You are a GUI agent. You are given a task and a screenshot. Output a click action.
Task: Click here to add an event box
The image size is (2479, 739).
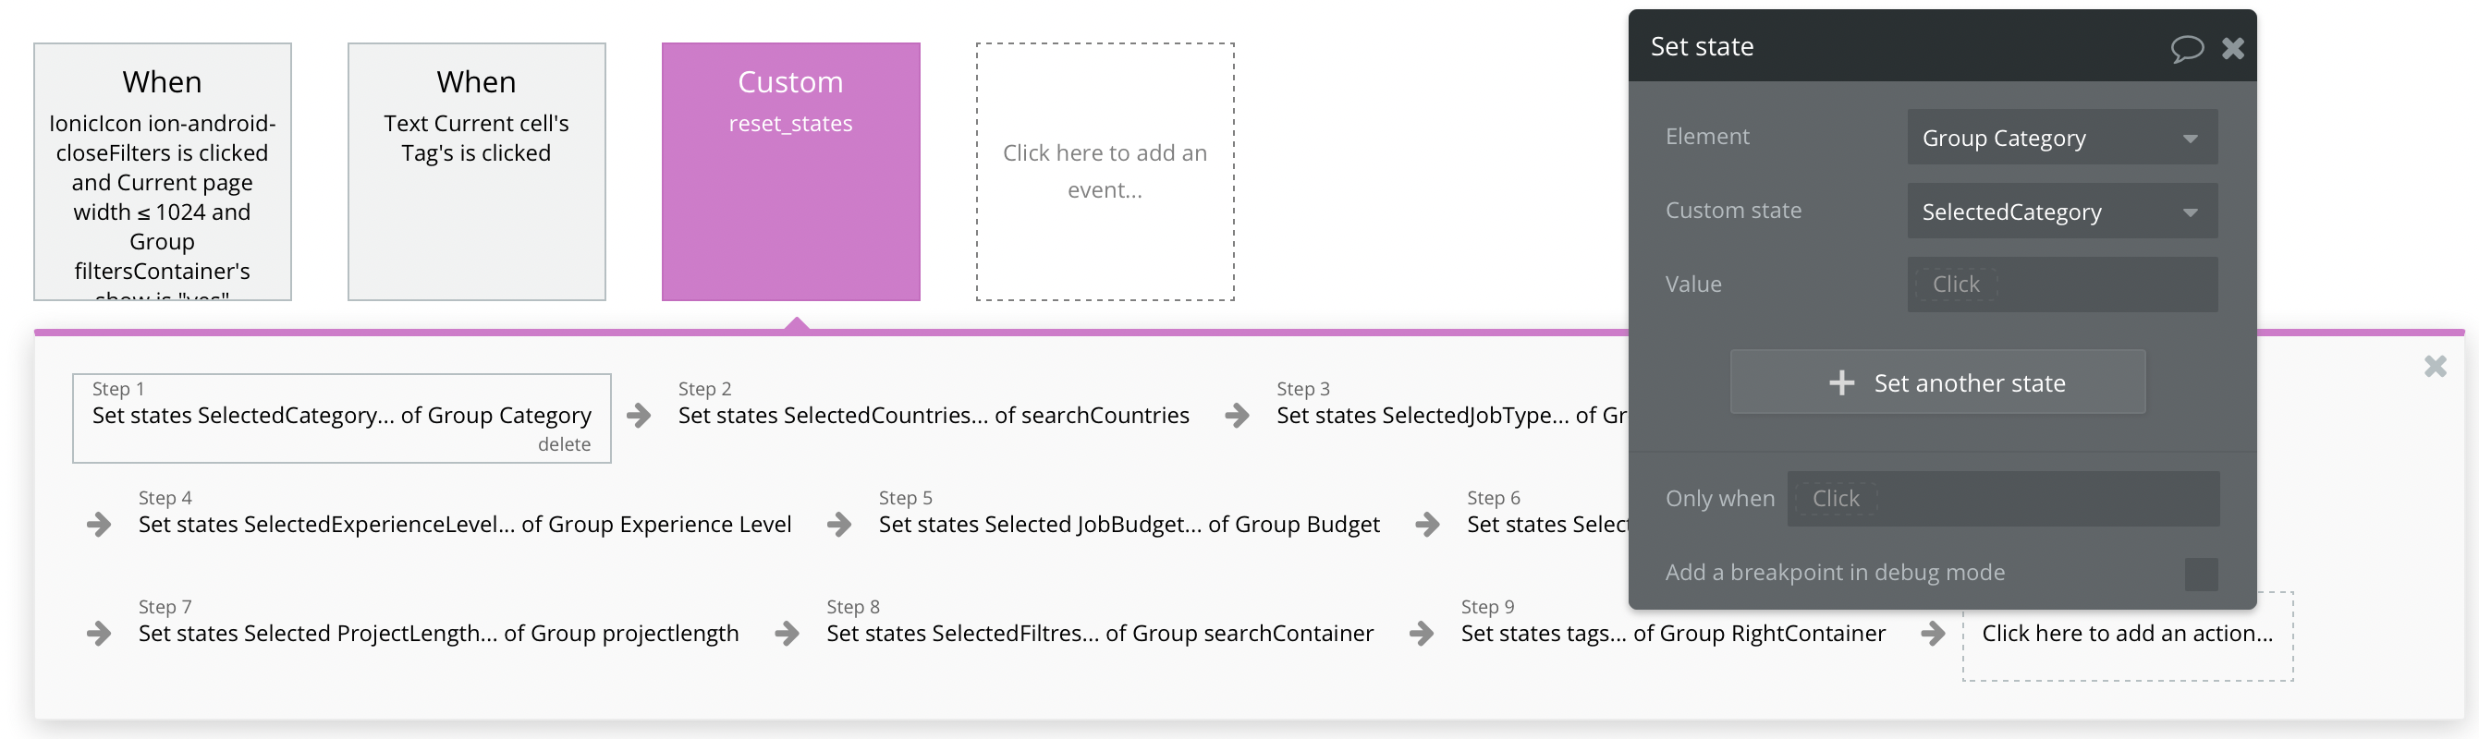coord(1105,171)
